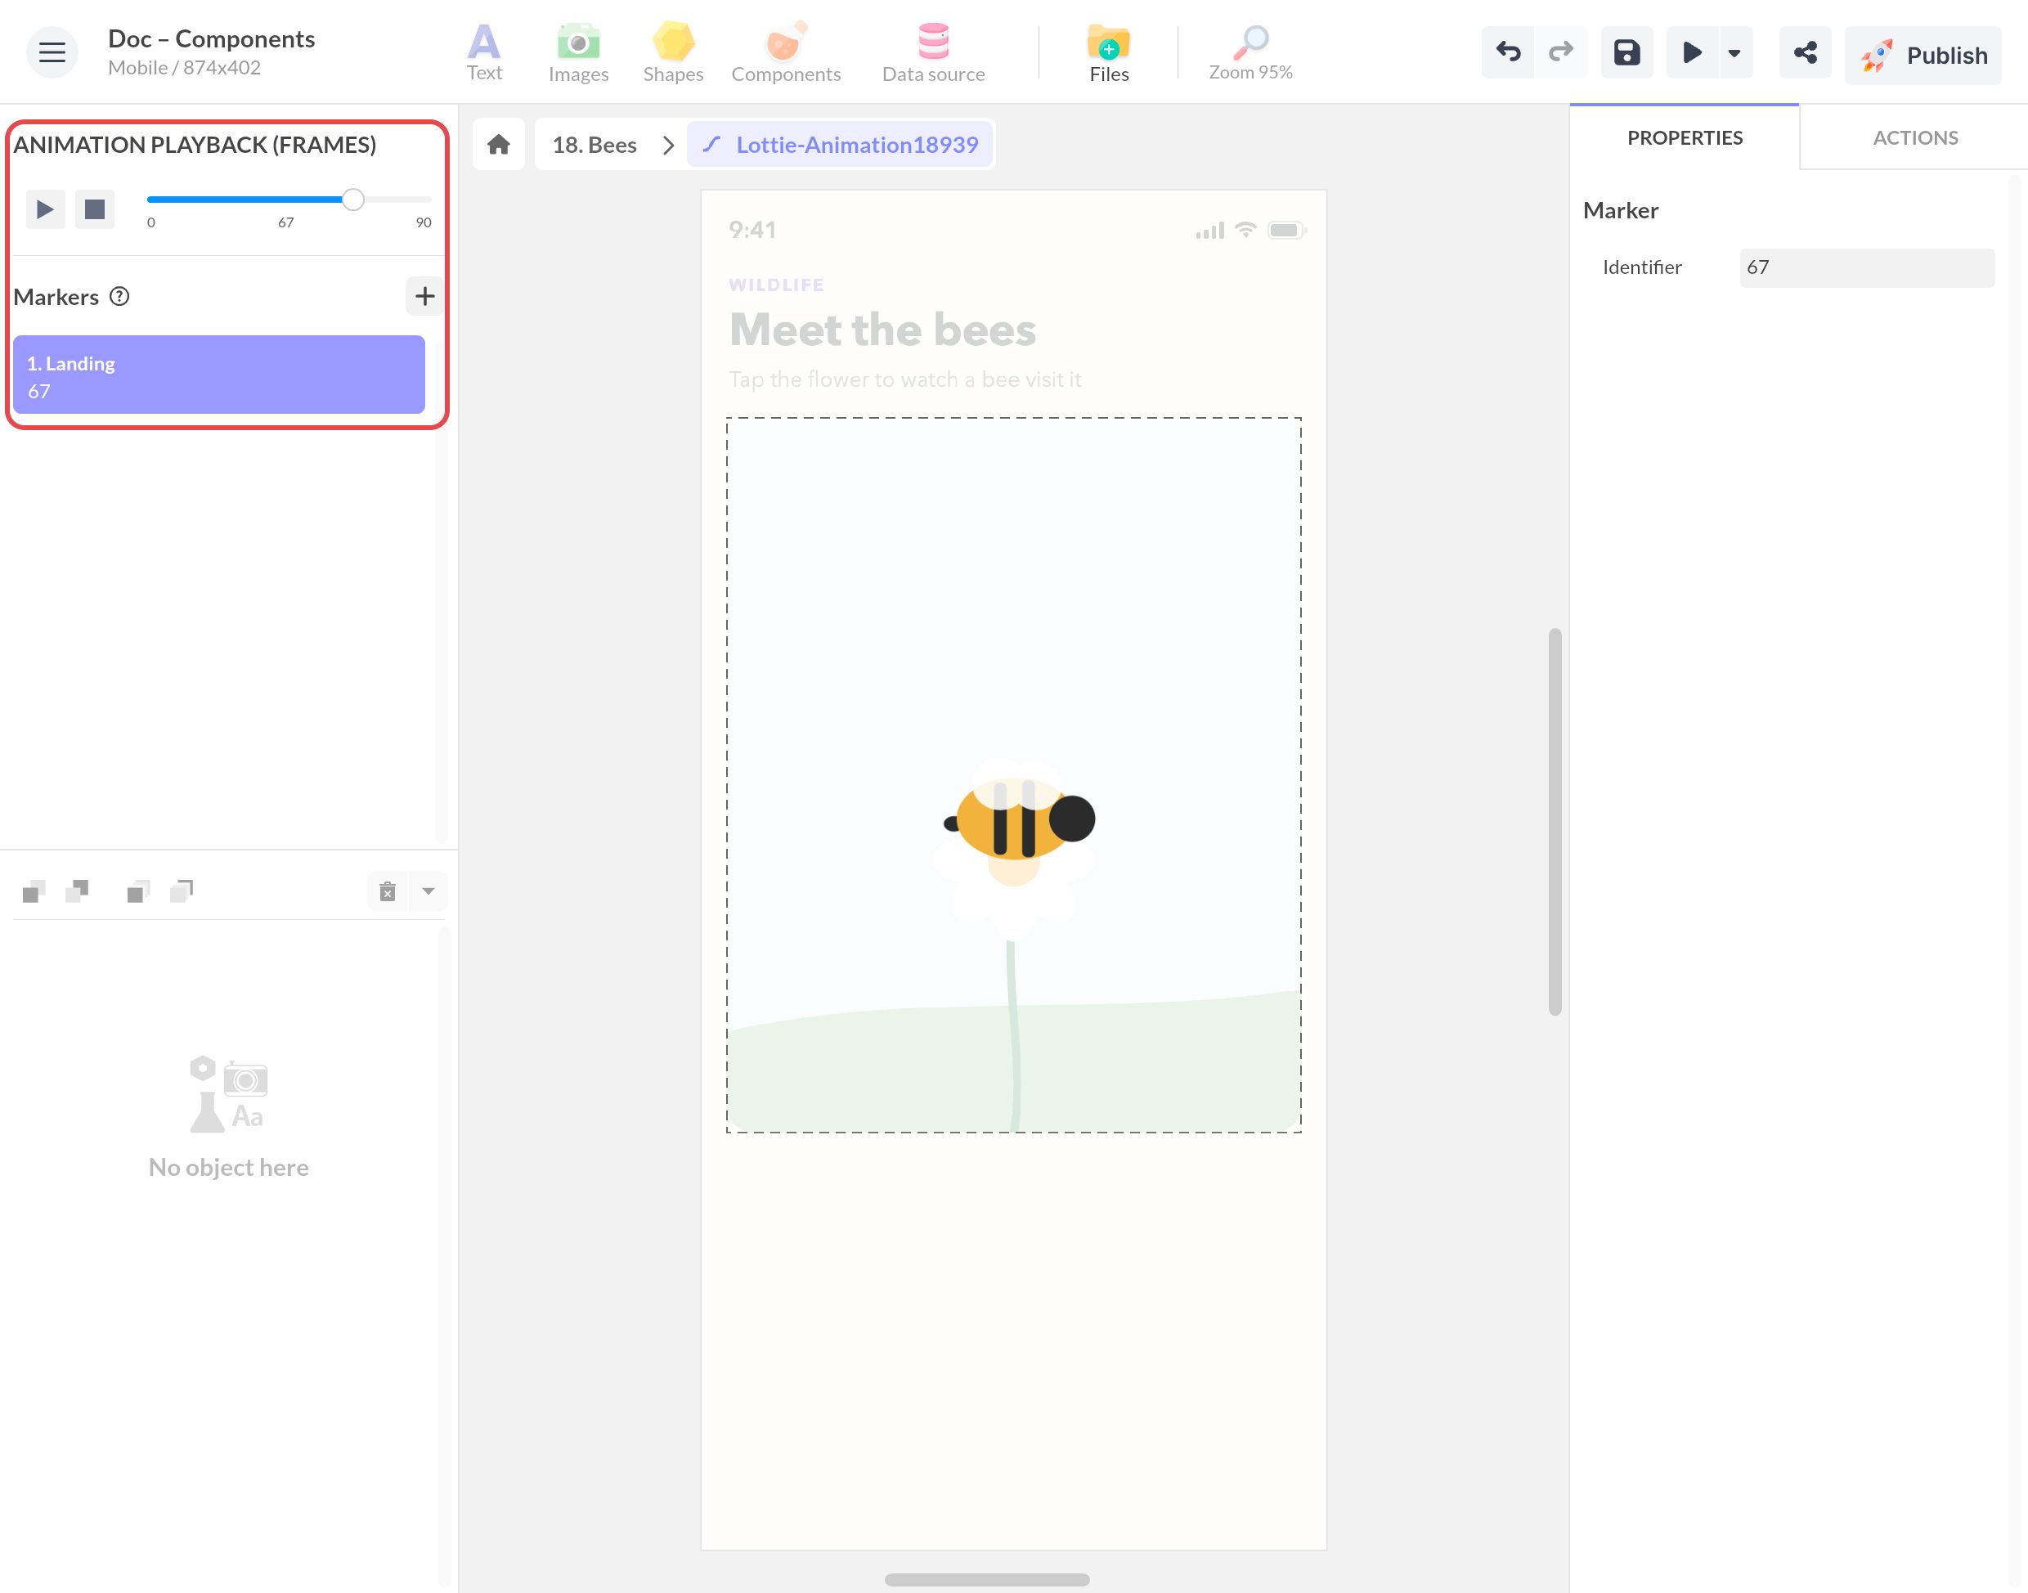Screen dimensions: 2028x1593
Task: Click the 'Meet the bees' heading
Action: pyautogui.click(x=882, y=330)
